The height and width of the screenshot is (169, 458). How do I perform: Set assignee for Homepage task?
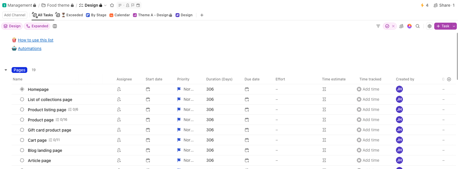click(119, 89)
